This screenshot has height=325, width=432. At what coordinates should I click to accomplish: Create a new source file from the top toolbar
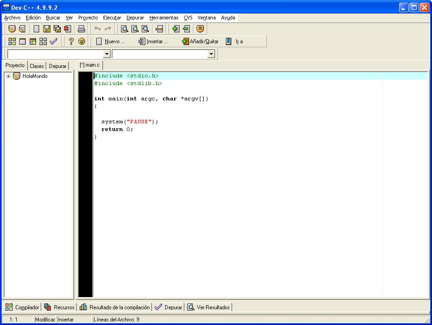(36, 29)
